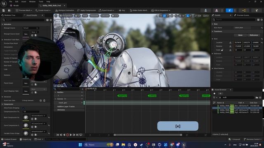
Task: Expand the Notifies track
Action: coord(55,92)
